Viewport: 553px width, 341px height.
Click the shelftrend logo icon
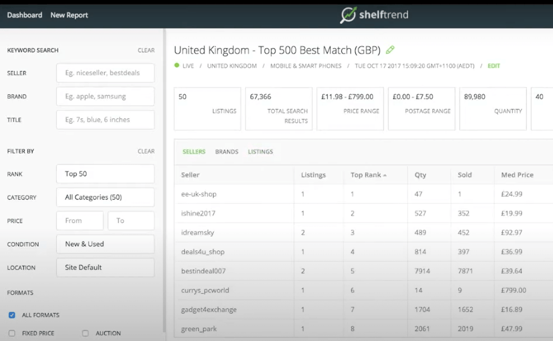(347, 15)
